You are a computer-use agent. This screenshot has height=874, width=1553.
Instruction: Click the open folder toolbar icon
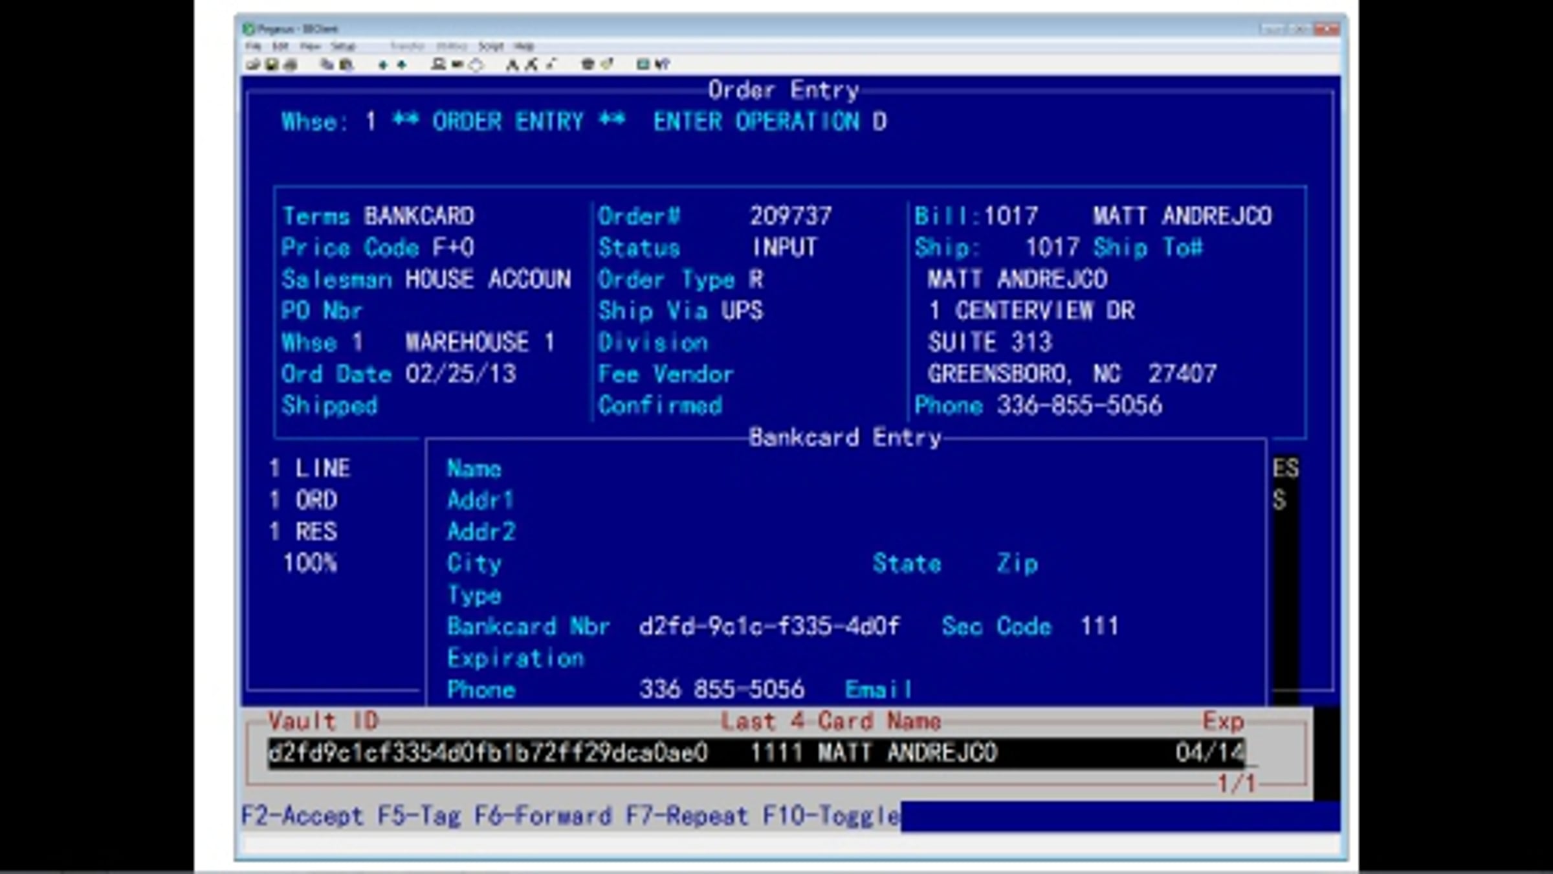click(x=253, y=64)
